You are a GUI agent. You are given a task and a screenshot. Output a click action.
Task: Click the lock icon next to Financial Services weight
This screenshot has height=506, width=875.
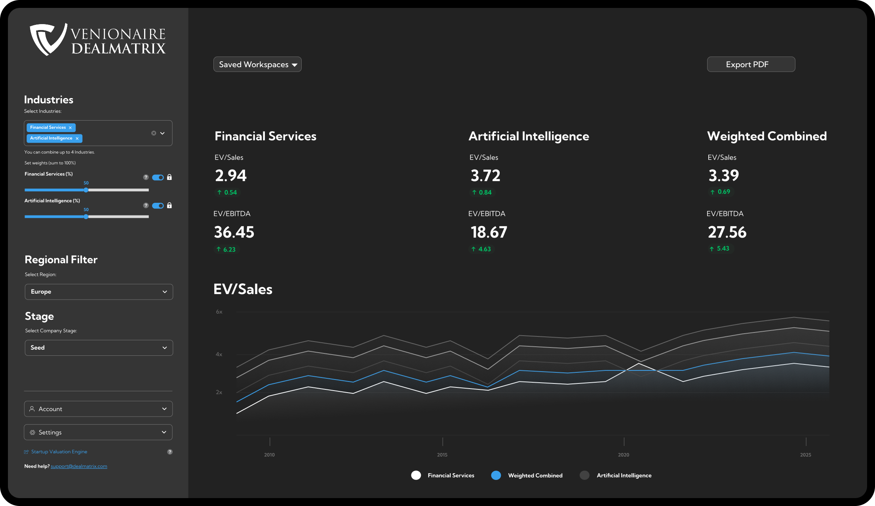169,177
